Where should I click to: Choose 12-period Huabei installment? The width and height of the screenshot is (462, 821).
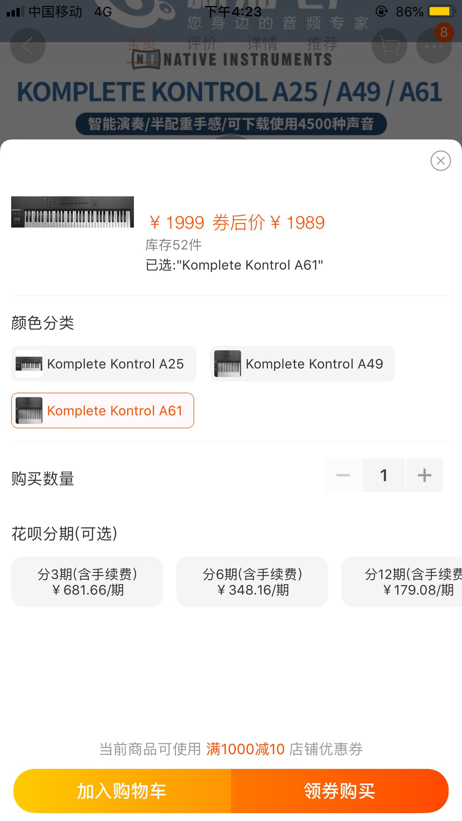point(405,582)
